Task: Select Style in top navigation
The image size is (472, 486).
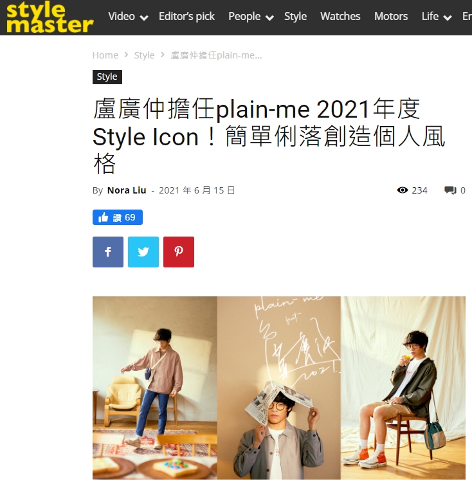Action: coord(296,17)
